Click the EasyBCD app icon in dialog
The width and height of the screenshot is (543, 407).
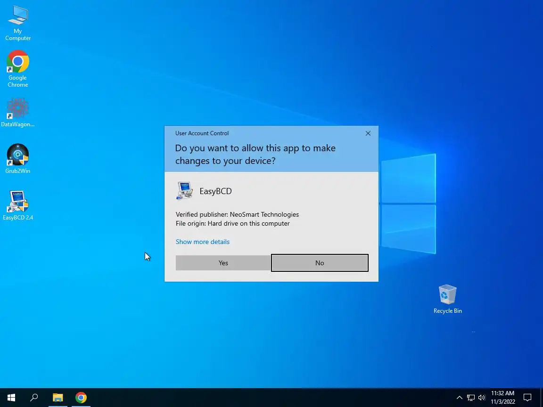pyautogui.click(x=185, y=191)
